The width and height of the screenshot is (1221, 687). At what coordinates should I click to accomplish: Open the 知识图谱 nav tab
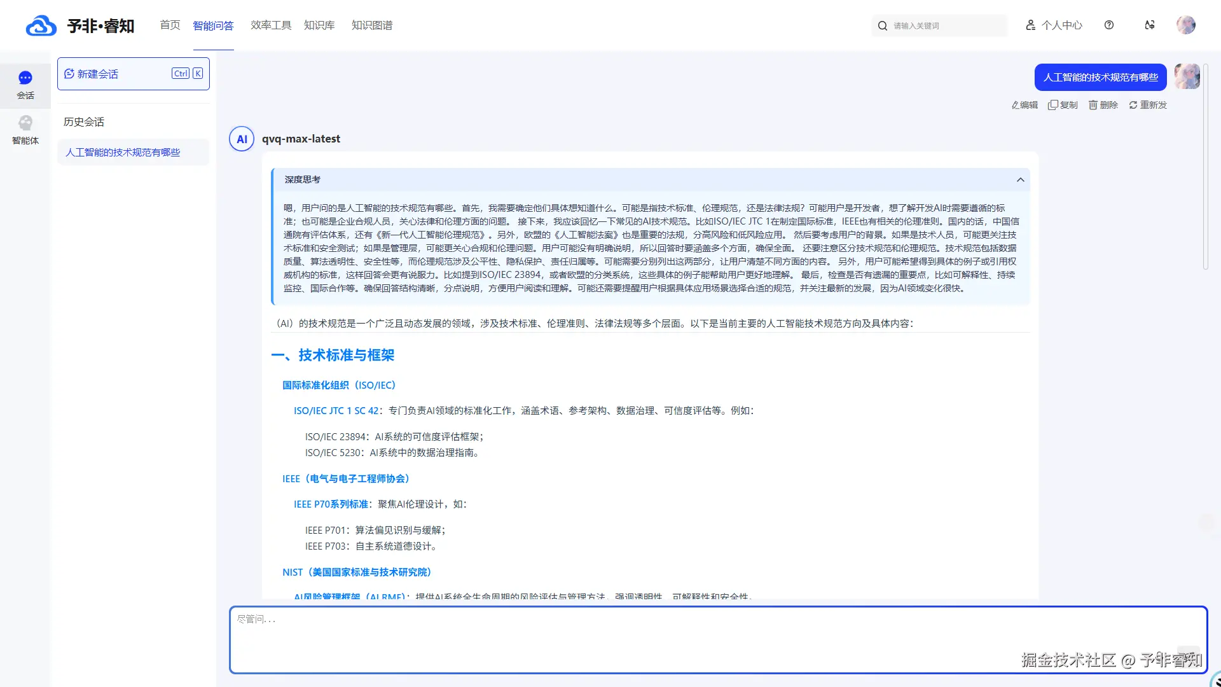click(x=372, y=25)
